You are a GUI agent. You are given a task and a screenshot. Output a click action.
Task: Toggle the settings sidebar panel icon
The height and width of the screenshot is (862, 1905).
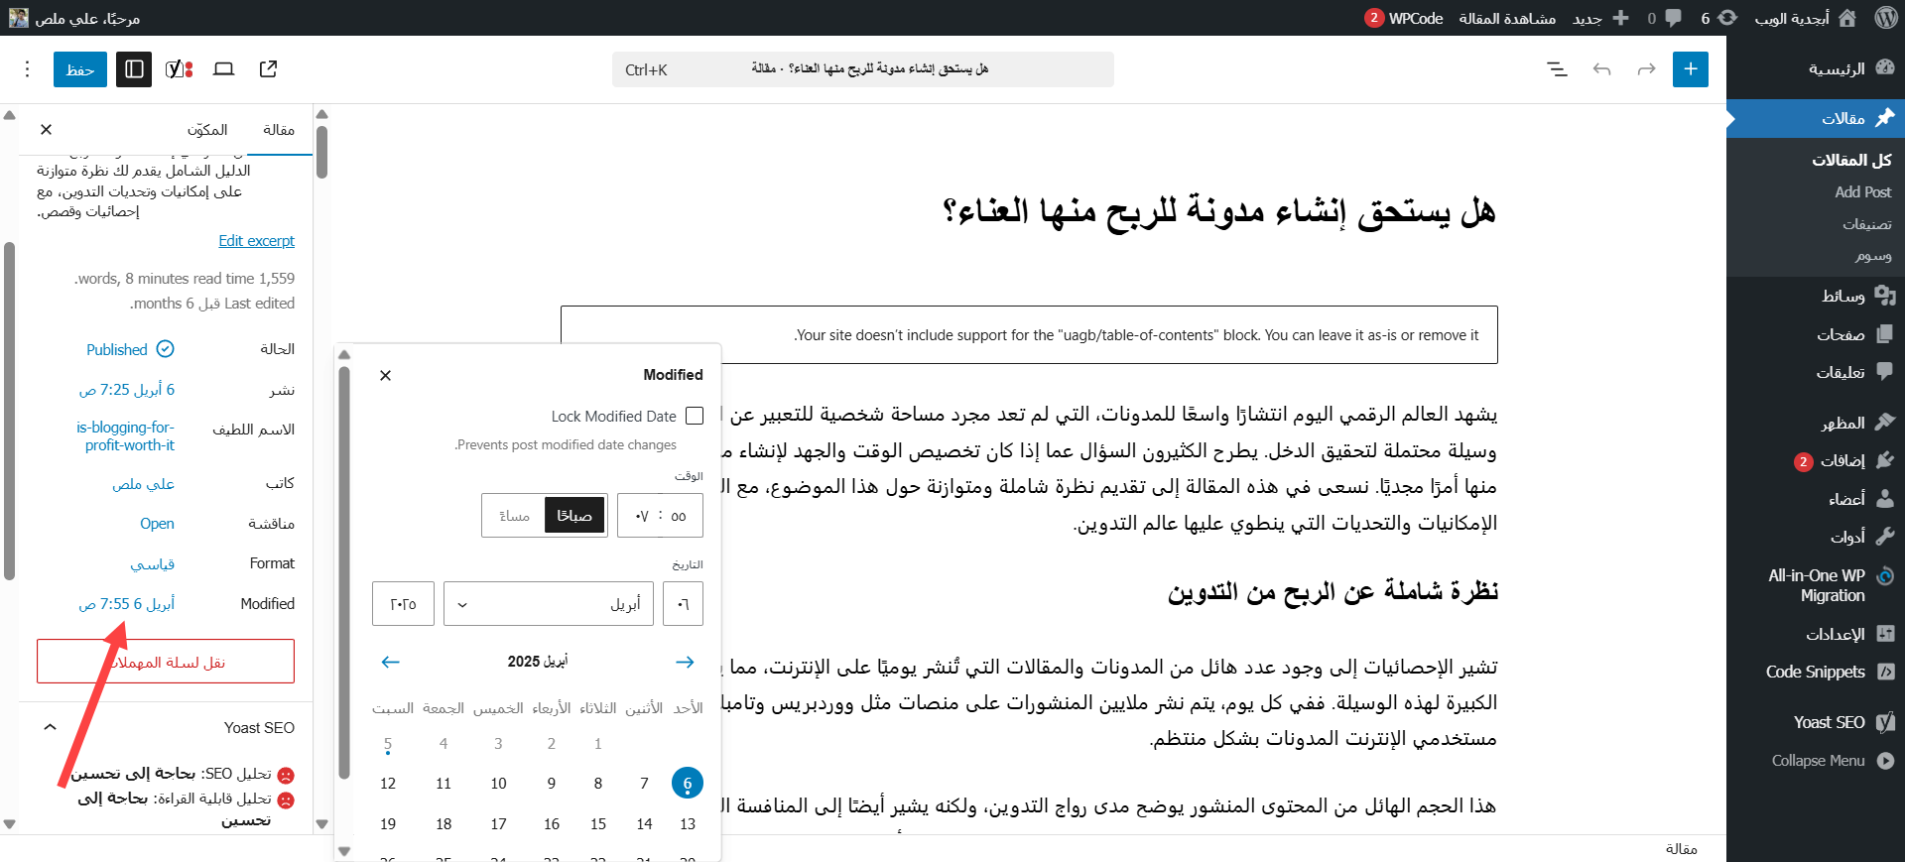click(134, 69)
